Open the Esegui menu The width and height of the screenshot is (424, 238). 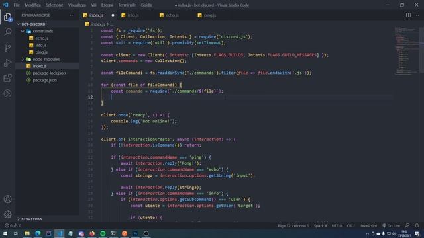[x=107, y=5]
